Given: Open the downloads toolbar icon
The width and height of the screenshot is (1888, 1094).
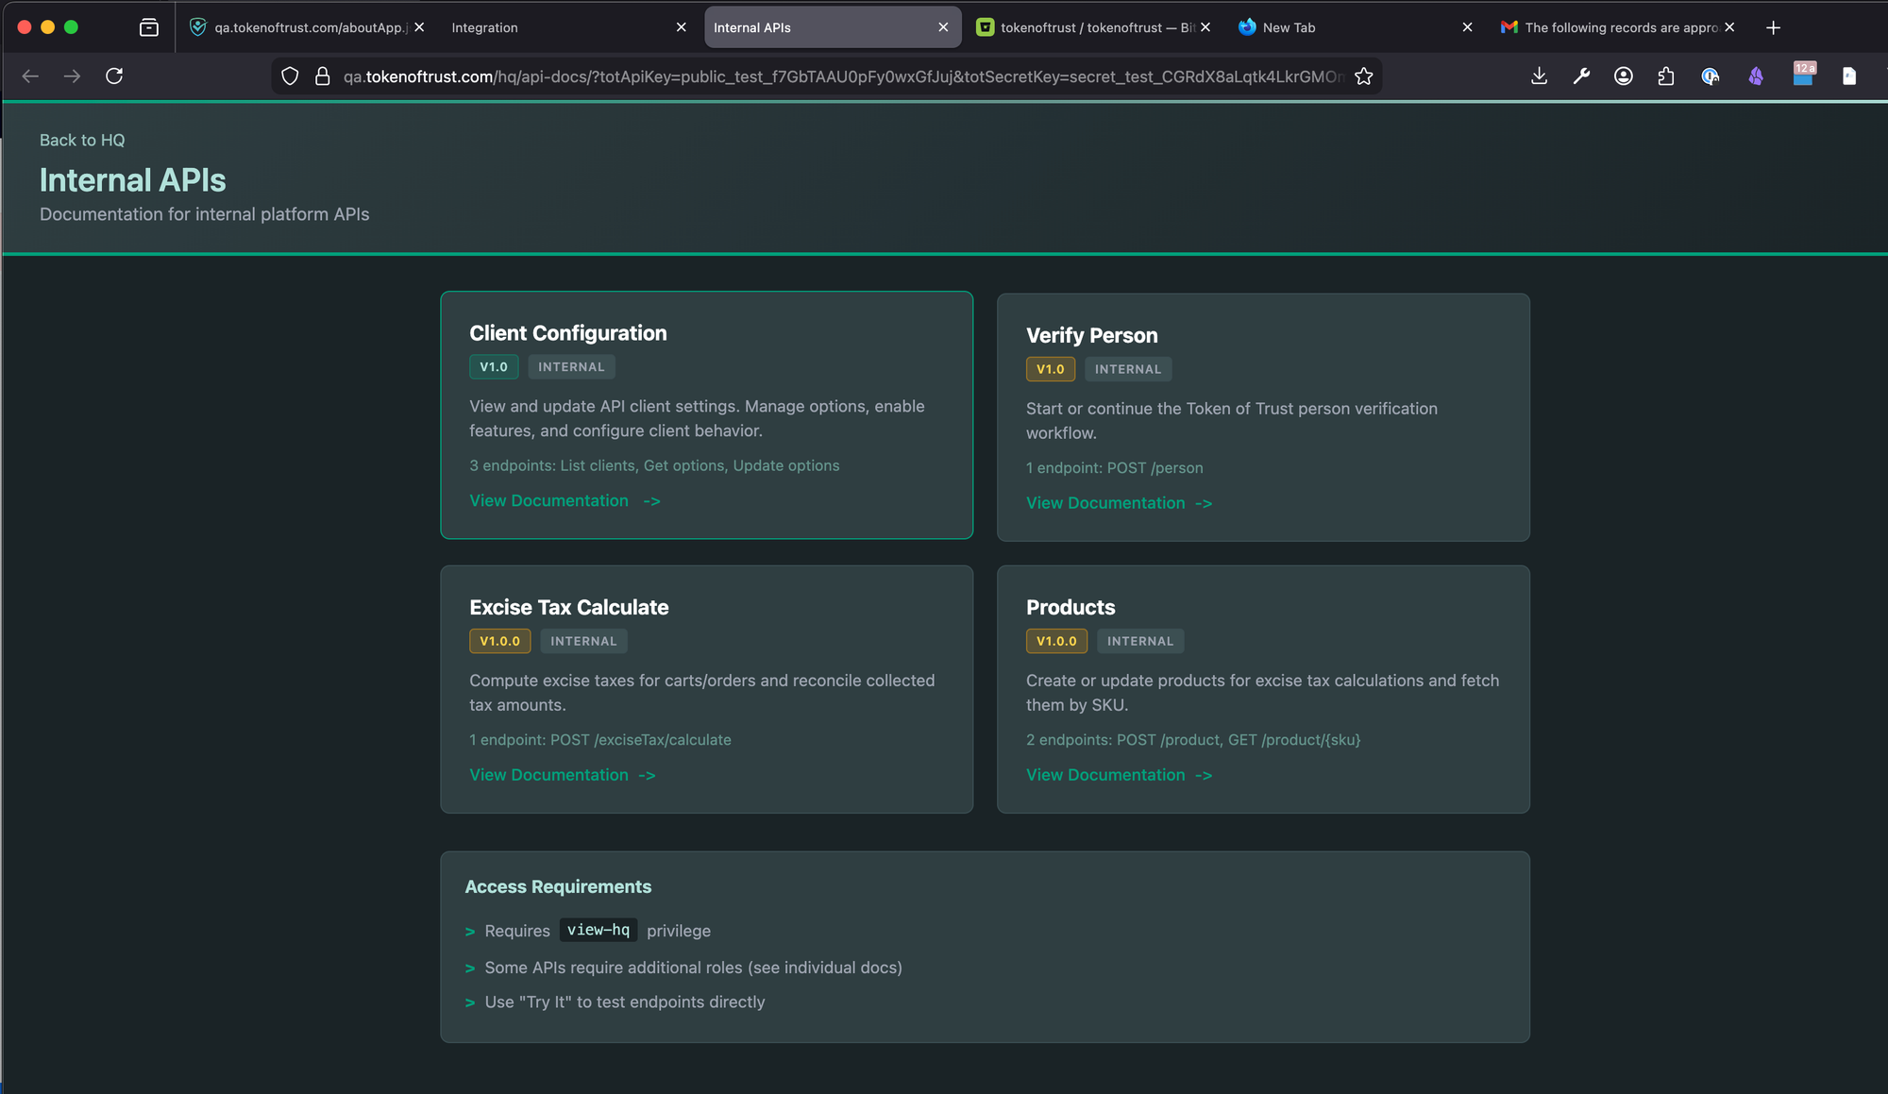Looking at the screenshot, I should pyautogui.click(x=1539, y=76).
